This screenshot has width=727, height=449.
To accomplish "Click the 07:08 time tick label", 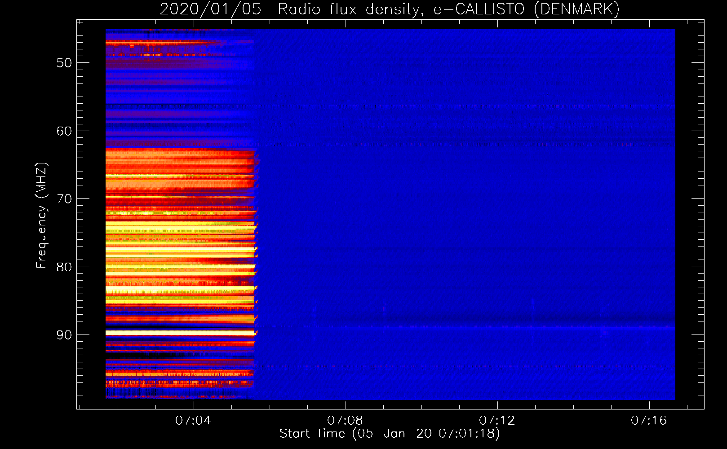I will pyautogui.click(x=345, y=421).
